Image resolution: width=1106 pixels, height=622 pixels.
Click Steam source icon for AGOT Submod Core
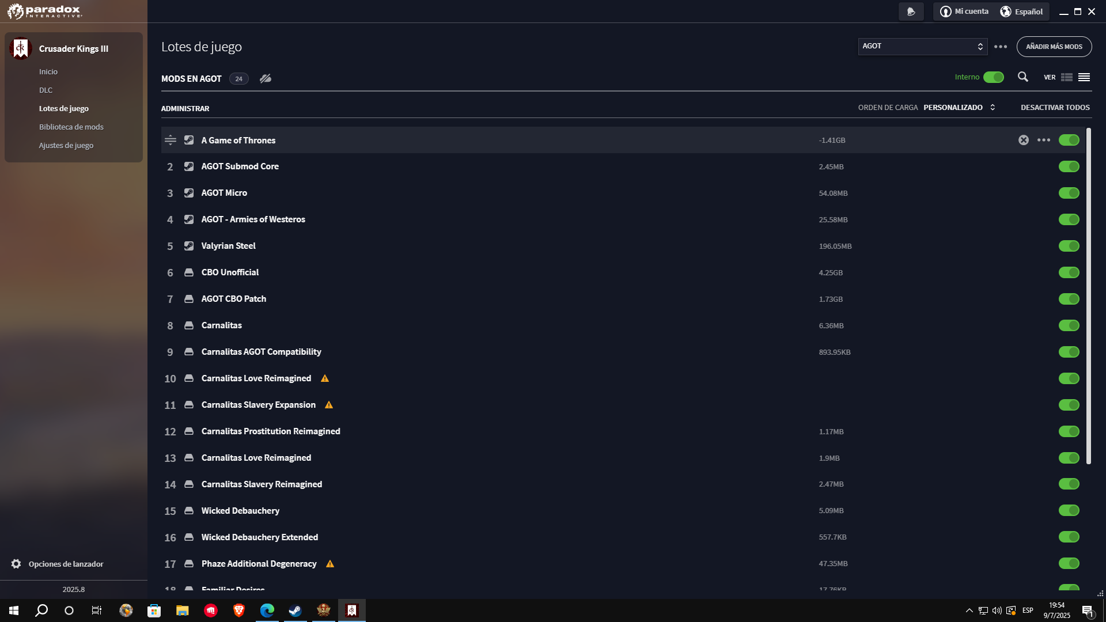(x=189, y=166)
